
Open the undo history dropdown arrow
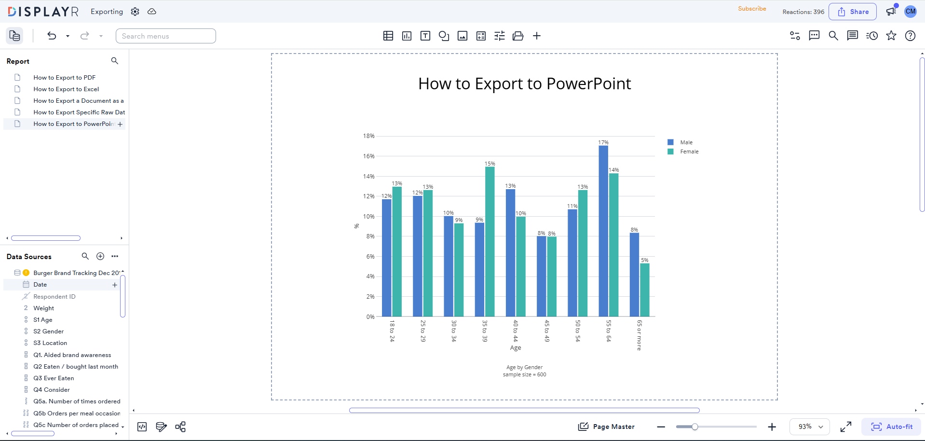tap(67, 36)
